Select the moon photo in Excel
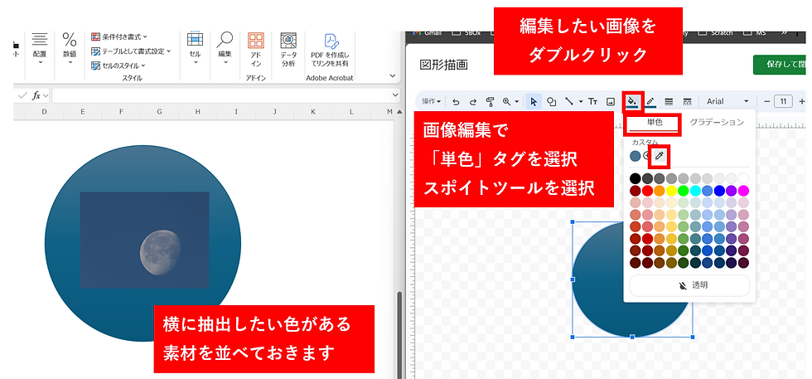 tap(144, 240)
